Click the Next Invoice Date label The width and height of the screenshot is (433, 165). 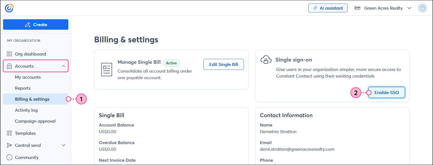pyautogui.click(x=117, y=160)
